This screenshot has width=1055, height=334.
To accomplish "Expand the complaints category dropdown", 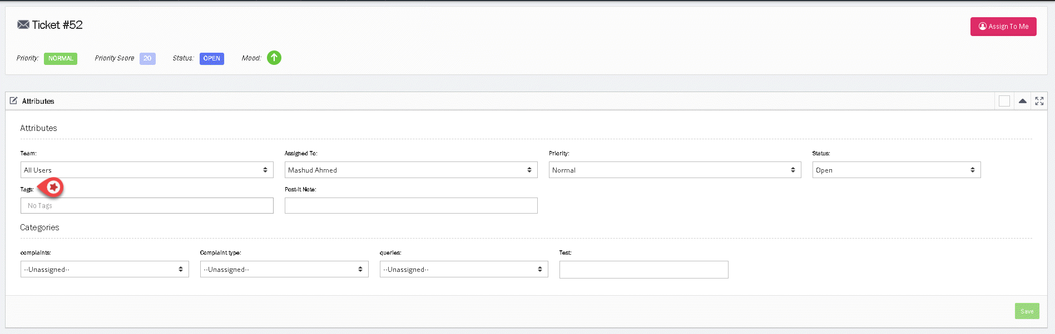I will coord(105,269).
